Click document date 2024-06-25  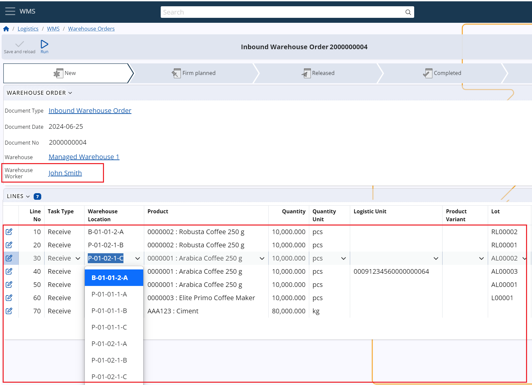click(66, 126)
